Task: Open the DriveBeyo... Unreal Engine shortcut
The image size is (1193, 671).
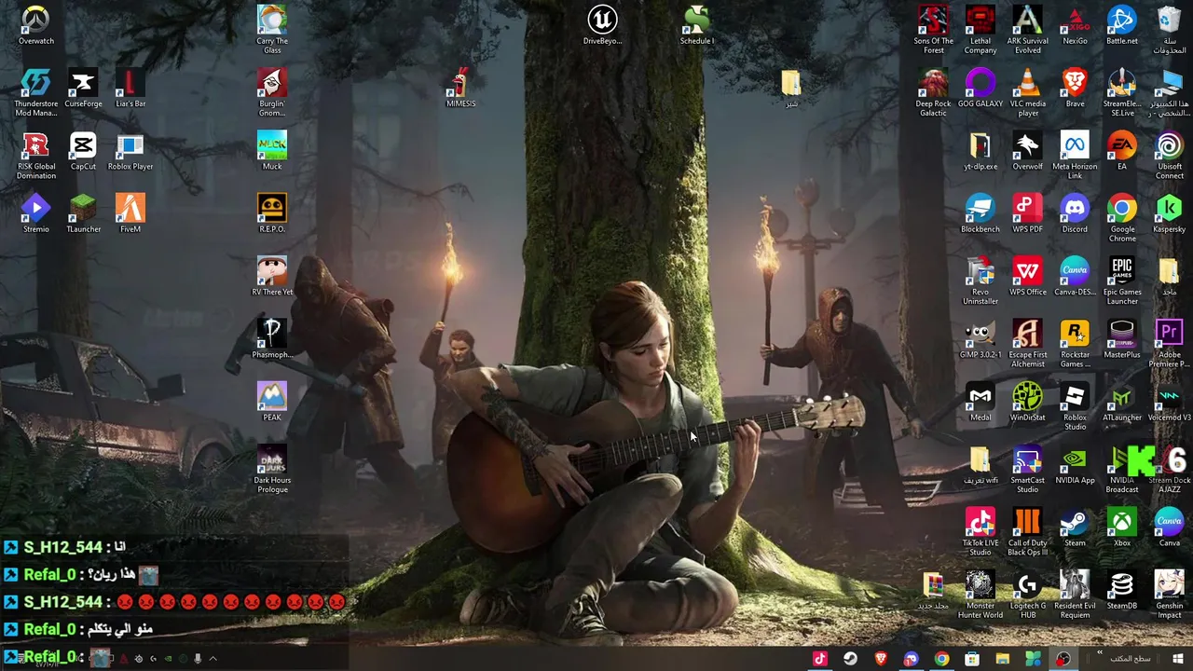Action: [602, 25]
